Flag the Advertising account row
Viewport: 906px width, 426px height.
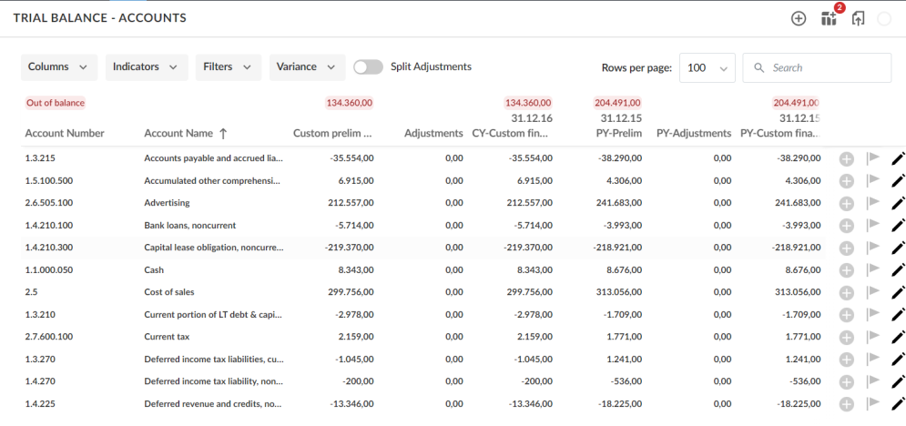[872, 203]
